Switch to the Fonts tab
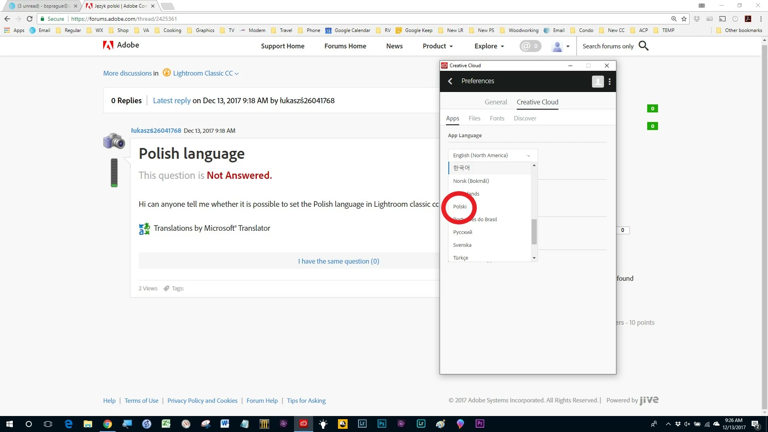This screenshot has height=432, width=768. tap(497, 118)
